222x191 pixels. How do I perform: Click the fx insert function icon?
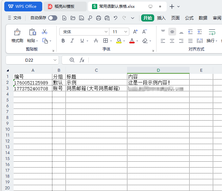tap(82, 60)
